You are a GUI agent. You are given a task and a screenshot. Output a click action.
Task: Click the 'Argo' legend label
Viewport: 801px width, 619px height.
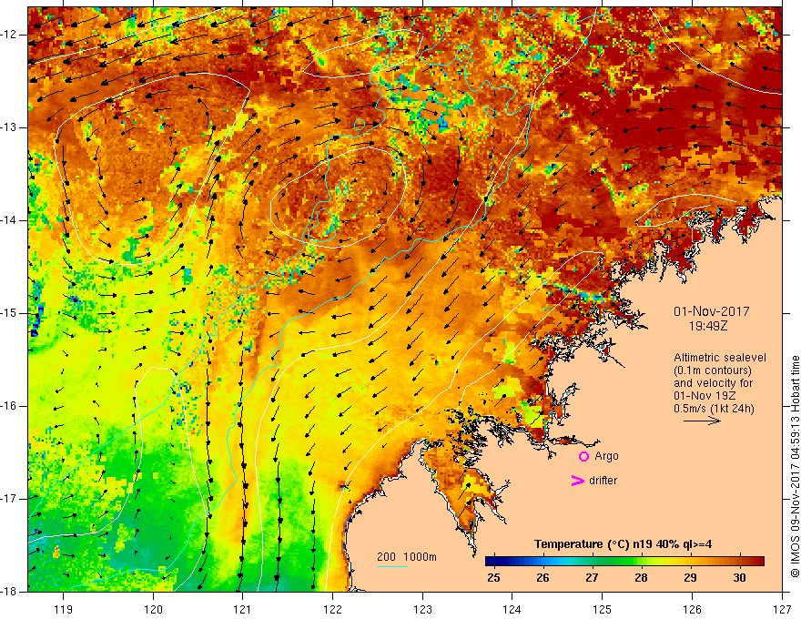click(606, 456)
